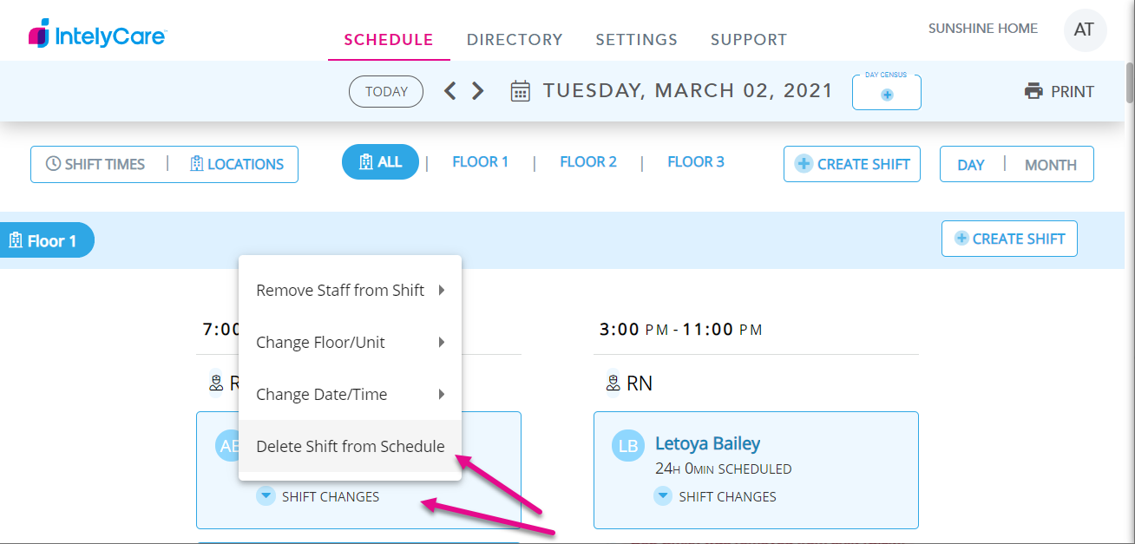Click Create Shift in Floor 1 header

tap(1009, 239)
